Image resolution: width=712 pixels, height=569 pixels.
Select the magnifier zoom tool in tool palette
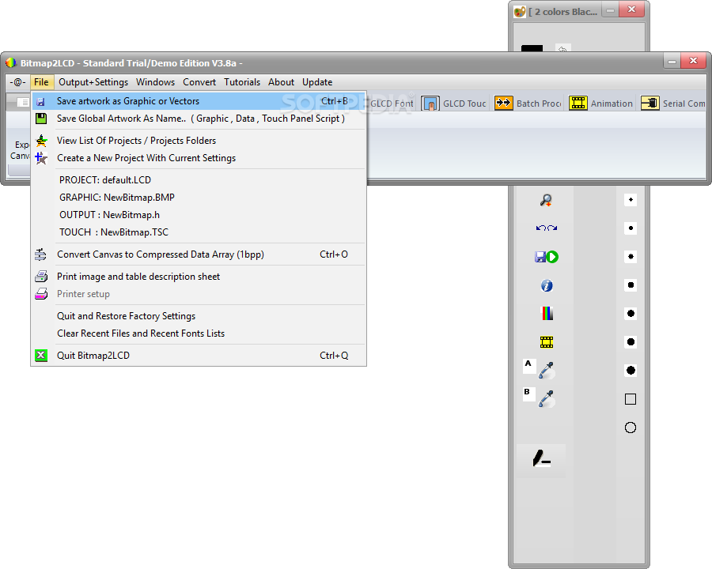click(546, 200)
